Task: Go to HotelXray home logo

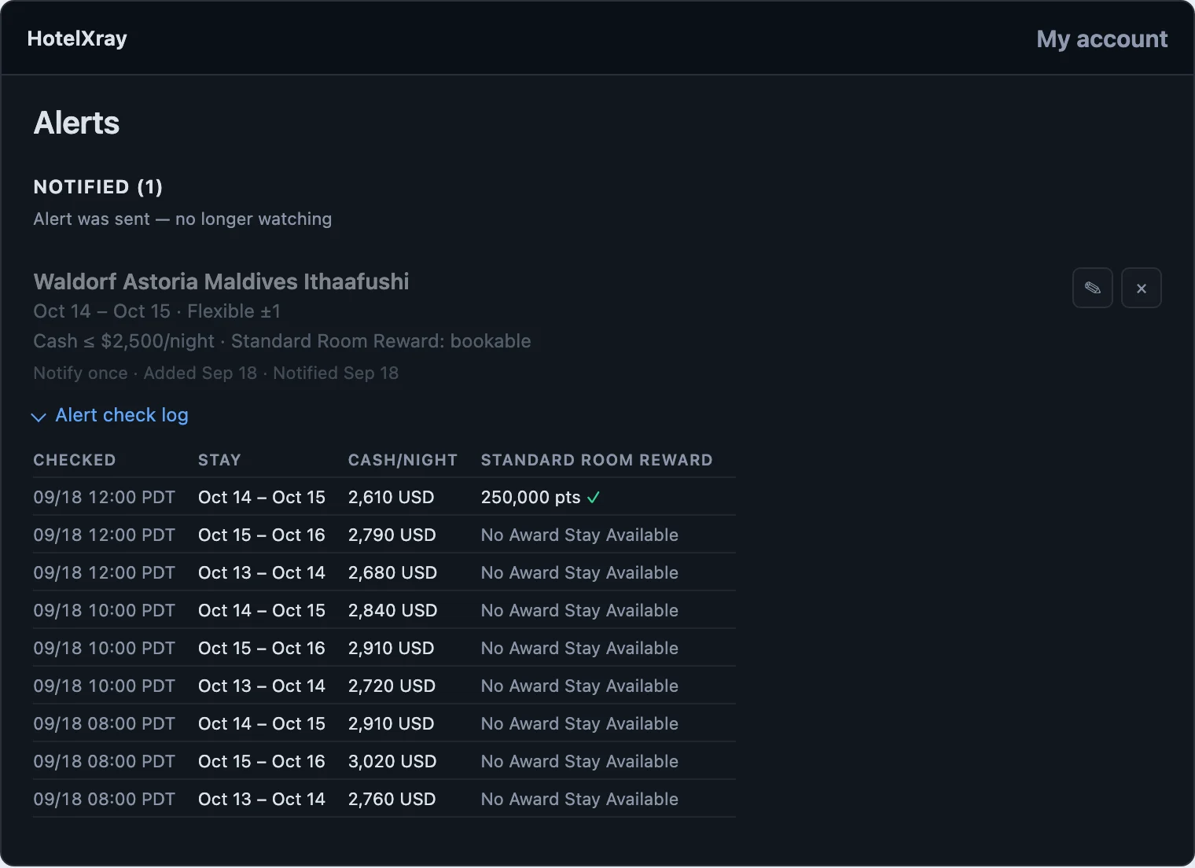Action: 77,39
